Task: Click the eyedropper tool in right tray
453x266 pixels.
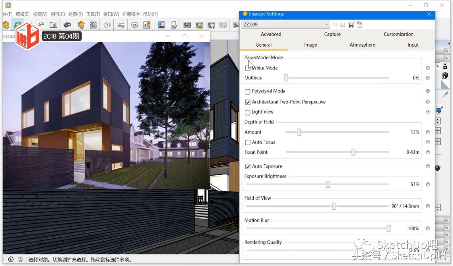Action: (x=445, y=95)
